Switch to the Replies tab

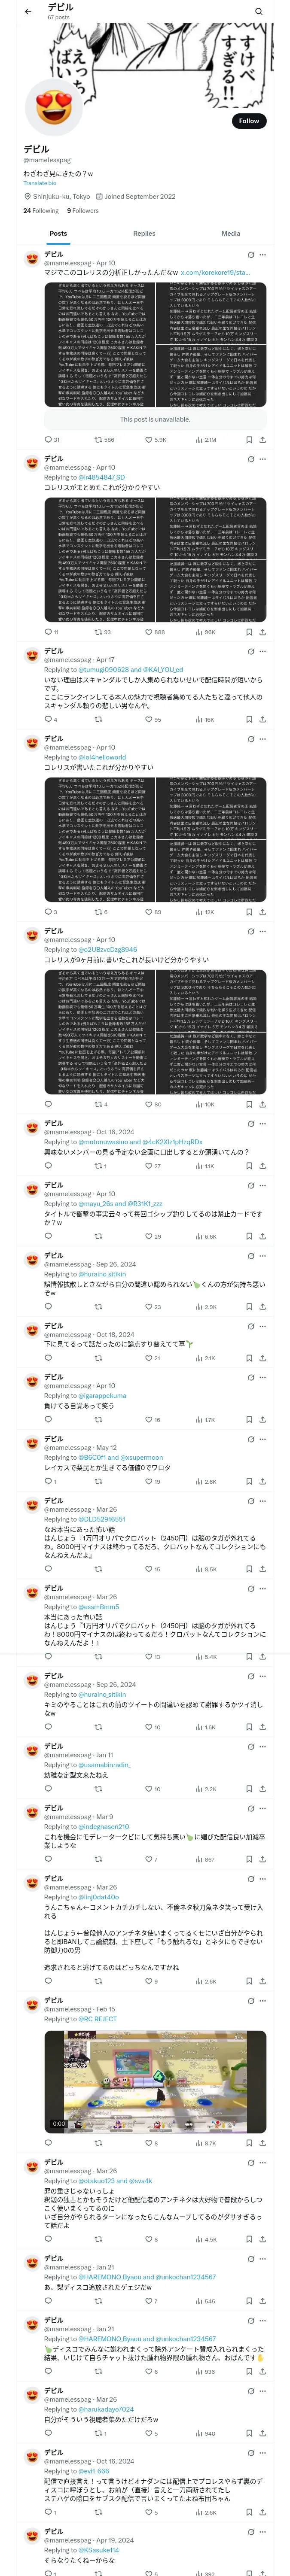pos(144,233)
